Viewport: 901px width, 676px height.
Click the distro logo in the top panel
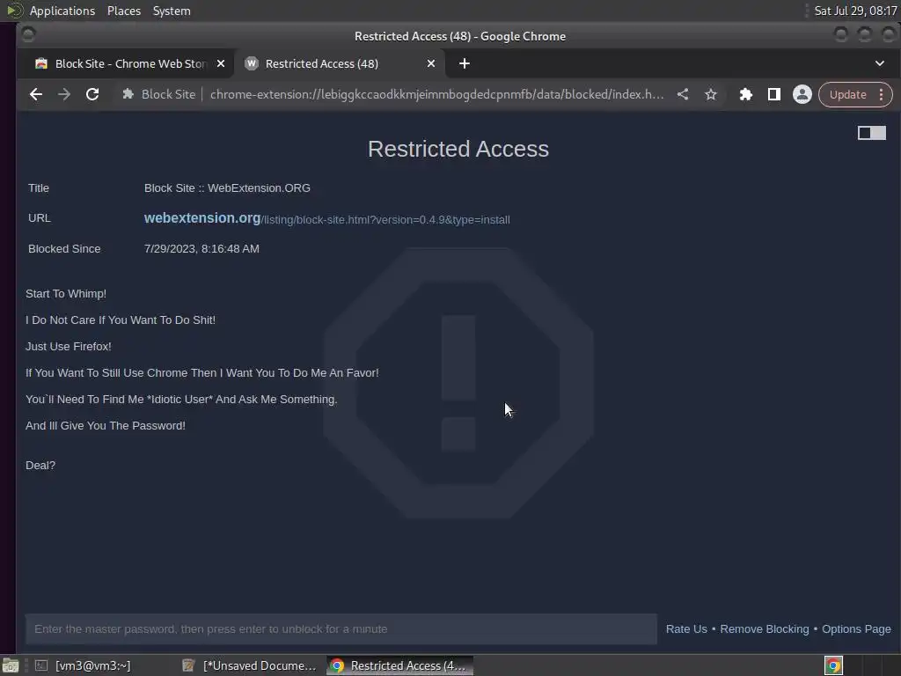(14, 11)
